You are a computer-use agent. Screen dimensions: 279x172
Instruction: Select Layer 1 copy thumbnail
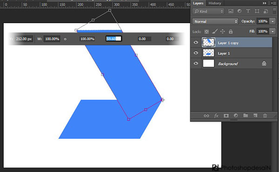coord(208,42)
